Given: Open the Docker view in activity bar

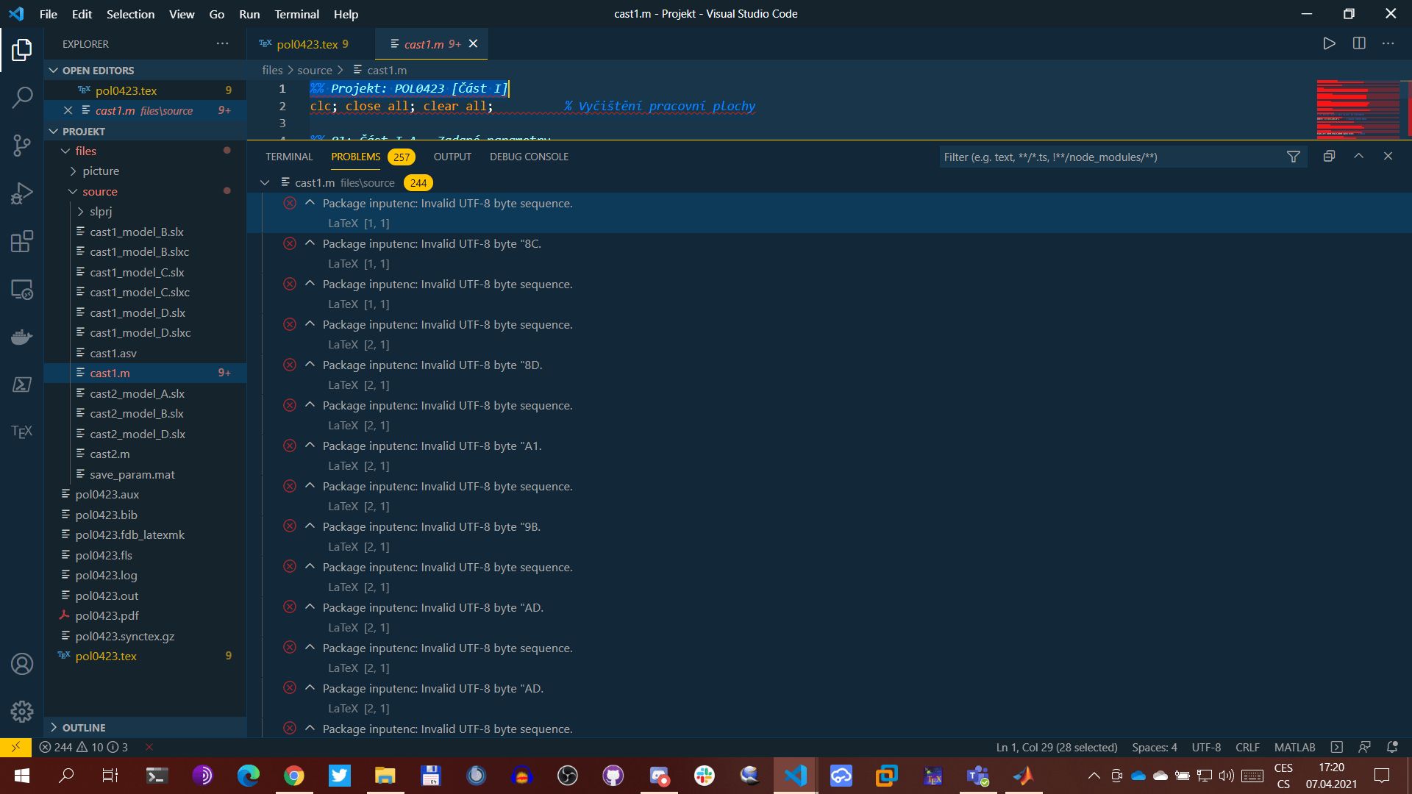Looking at the screenshot, I should (22, 337).
